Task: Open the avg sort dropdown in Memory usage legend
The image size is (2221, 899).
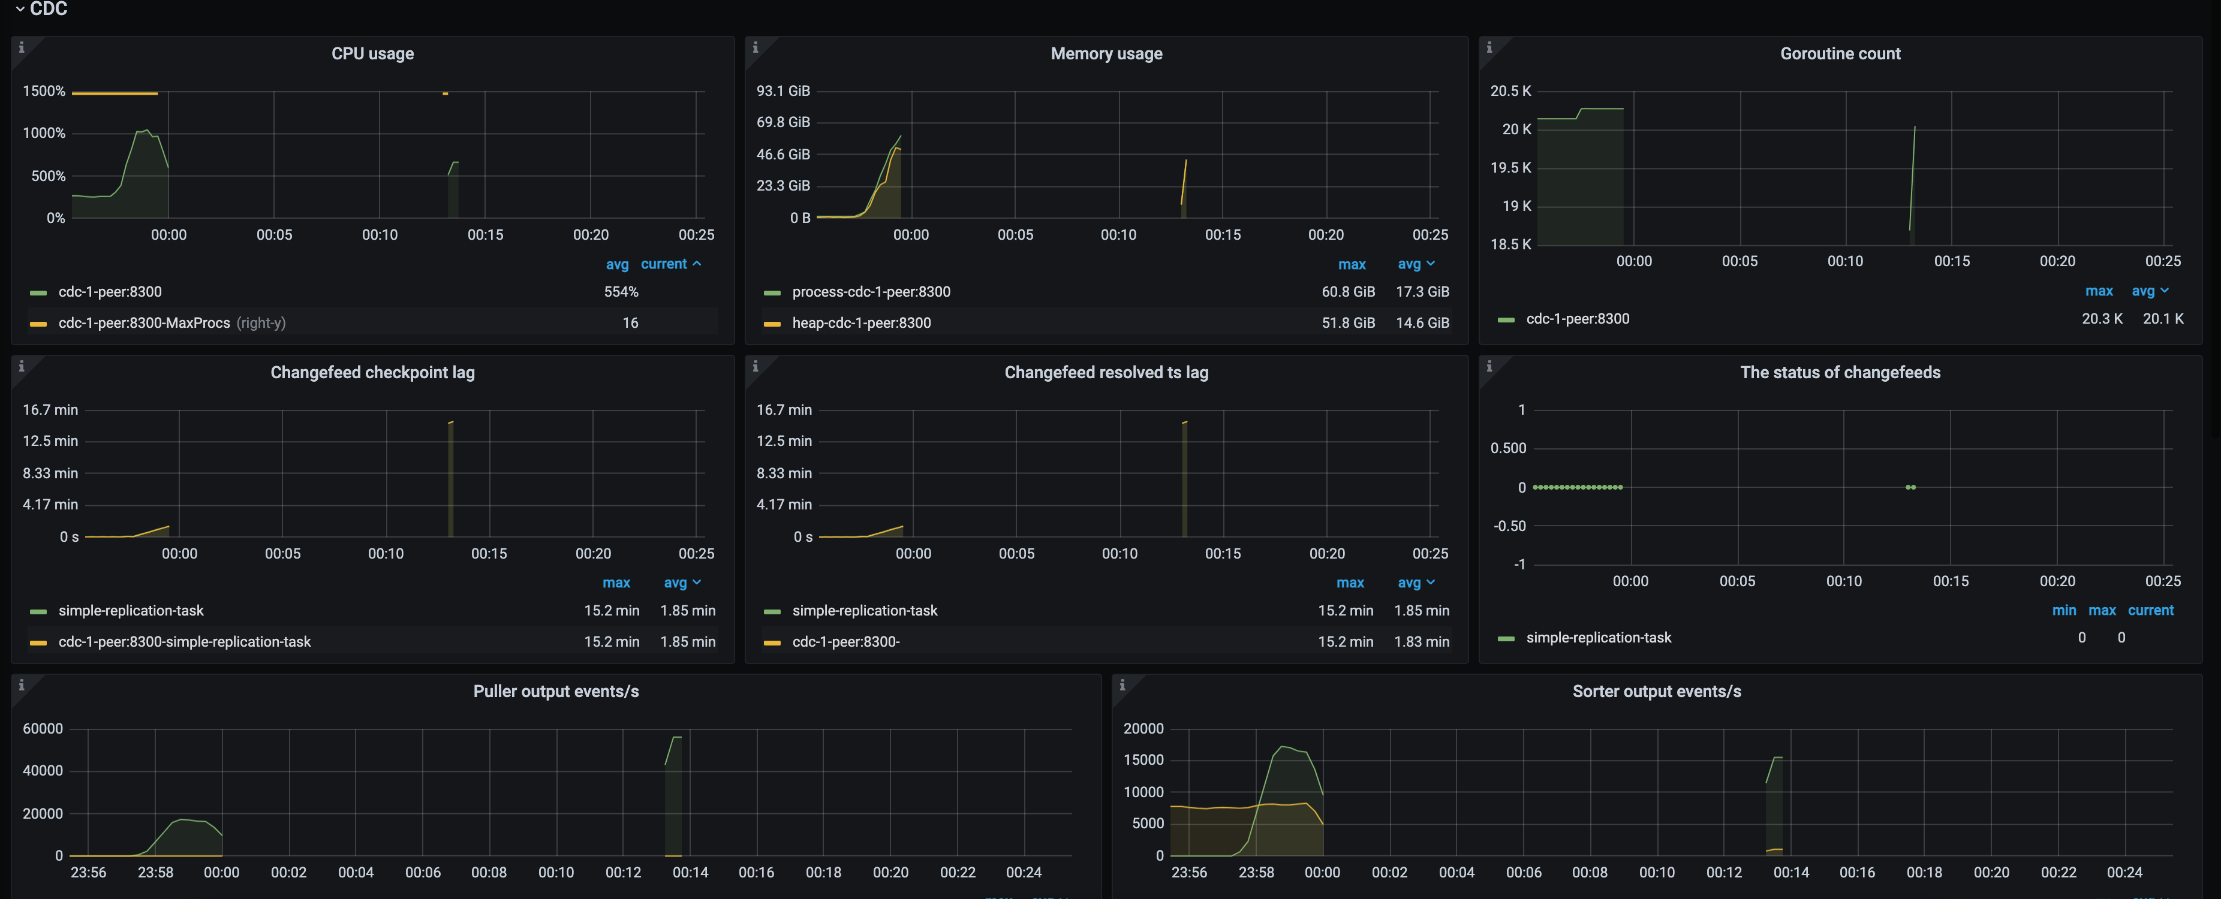Action: 1416,264
